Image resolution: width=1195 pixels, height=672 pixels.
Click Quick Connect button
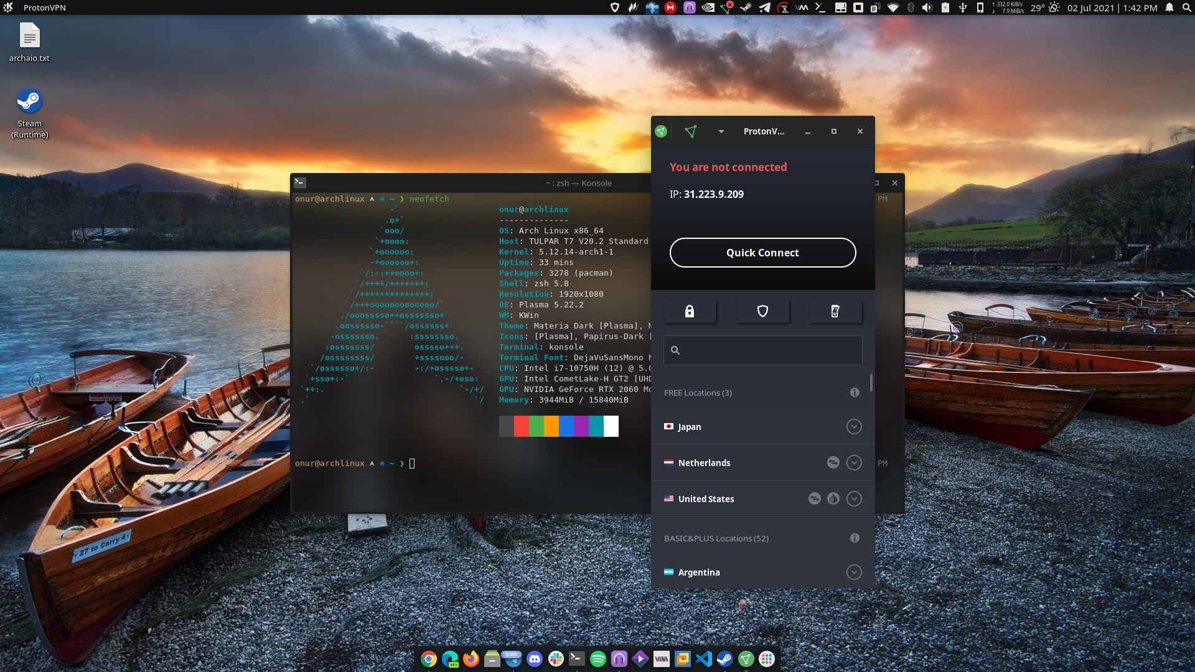[762, 253]
